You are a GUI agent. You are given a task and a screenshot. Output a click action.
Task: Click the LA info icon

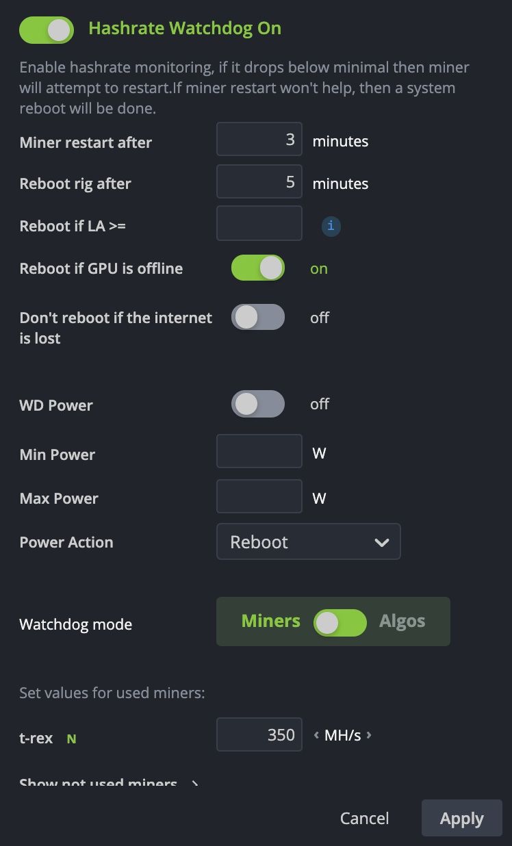tap(331, 226)
